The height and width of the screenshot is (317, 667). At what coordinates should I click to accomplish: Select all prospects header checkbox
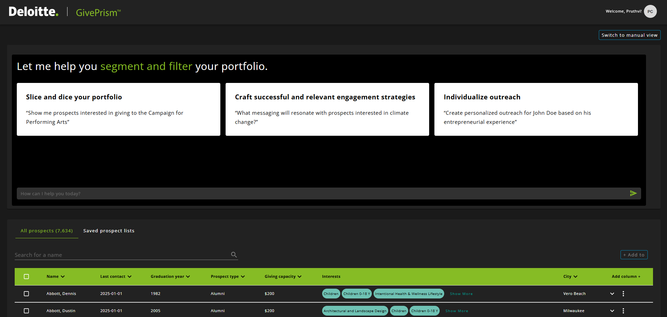click(26, 276)
